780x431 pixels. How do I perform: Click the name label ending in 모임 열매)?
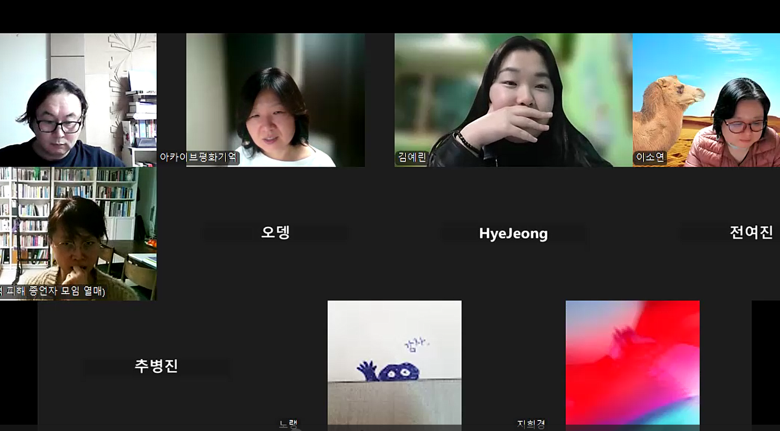(x=53, y=290)
